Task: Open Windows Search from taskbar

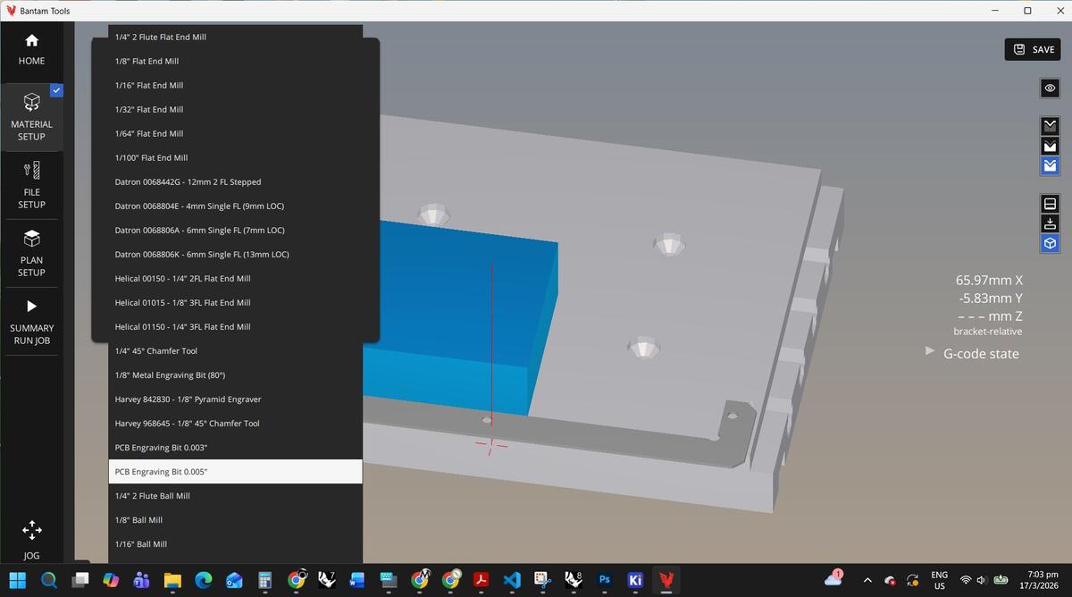Action: click(48, 580)
